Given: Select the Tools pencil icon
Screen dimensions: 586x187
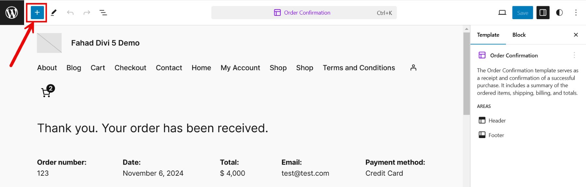Looking at the screenshot, I should [54, 13].
